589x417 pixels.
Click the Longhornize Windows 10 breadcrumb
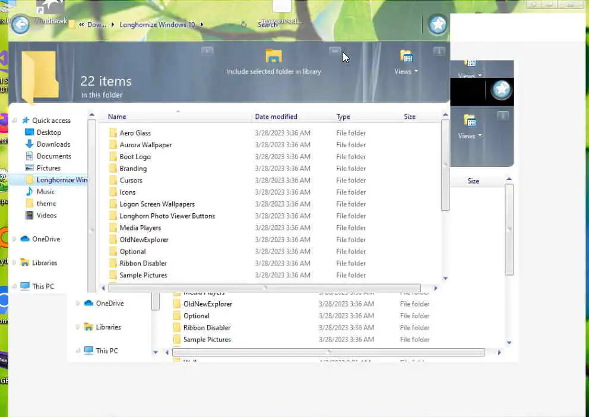157,25
